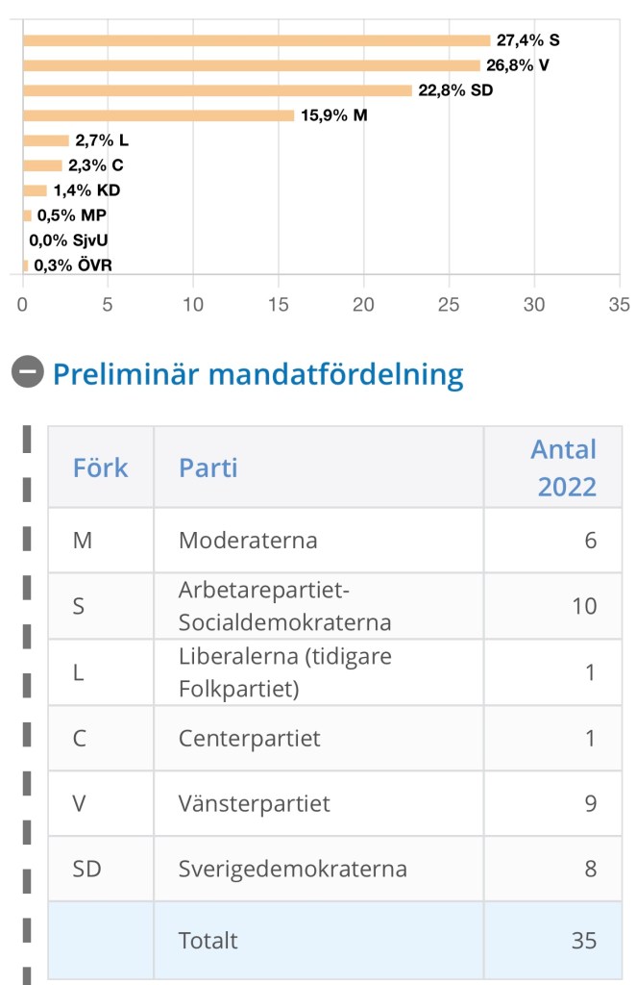Click the 1,4% KD bar
Image resolution: width=636 pixels, height=985 pixels.
(36, 190)
